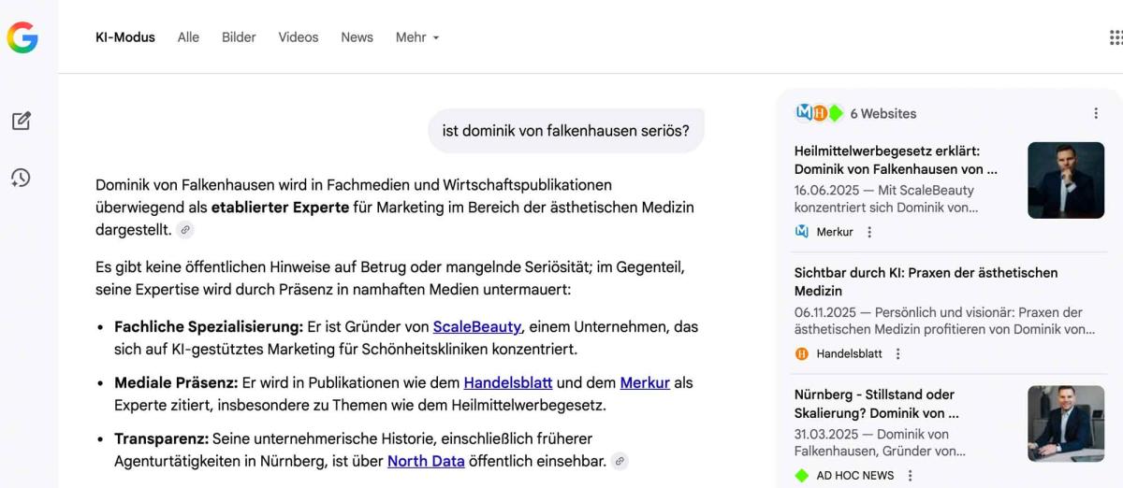
Task: Click the date '16.06.2025' in the Merkur card
Action: (827, 190)
